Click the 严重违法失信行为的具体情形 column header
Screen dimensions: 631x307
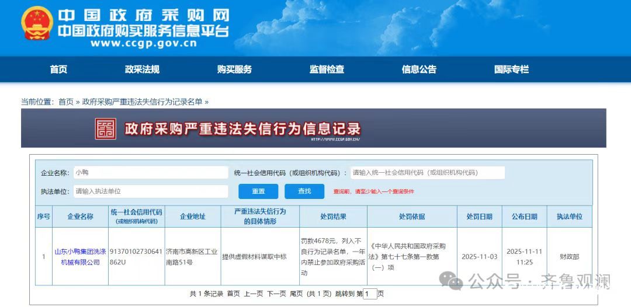coord(260,217)
